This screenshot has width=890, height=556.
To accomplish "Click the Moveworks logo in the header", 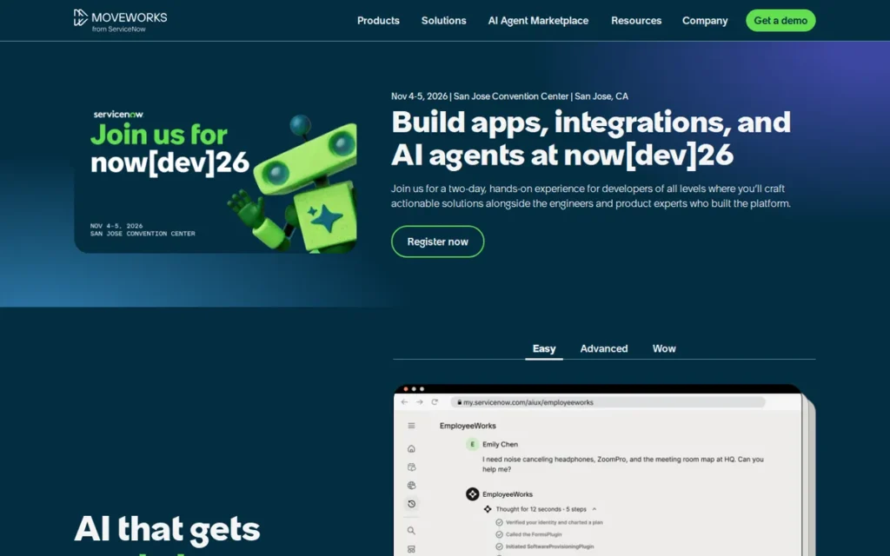I will pos(120,21).
